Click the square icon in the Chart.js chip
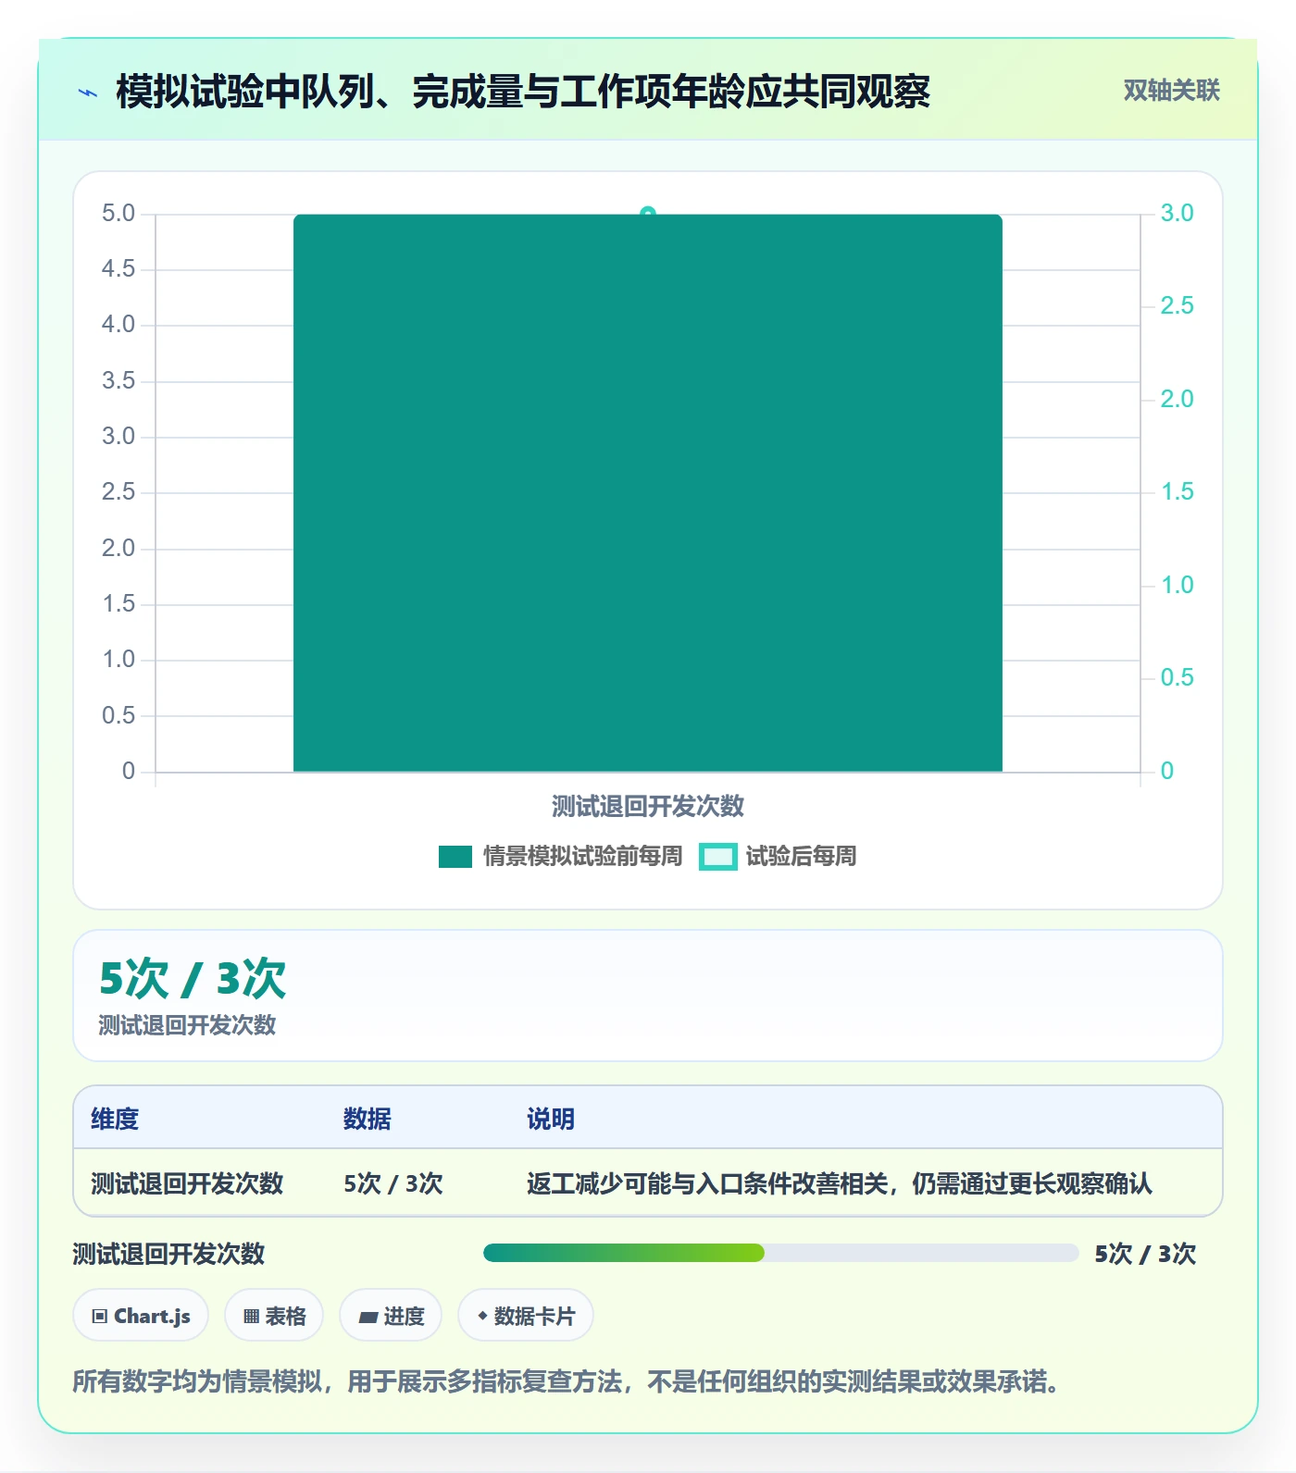1296x1473 pixels. tap(100, 1317)
